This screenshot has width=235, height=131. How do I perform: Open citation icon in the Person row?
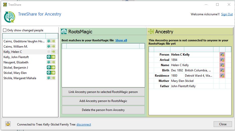pyautogui.click(x=222, y=55)
